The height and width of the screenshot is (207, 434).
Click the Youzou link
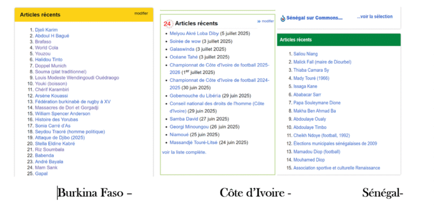tap(42, 54)
